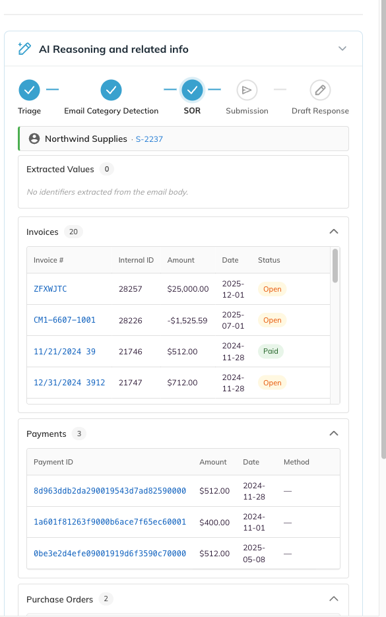The image size is (386, 617).
Task: Click the payments Method column header
Action: coord(296,462)
